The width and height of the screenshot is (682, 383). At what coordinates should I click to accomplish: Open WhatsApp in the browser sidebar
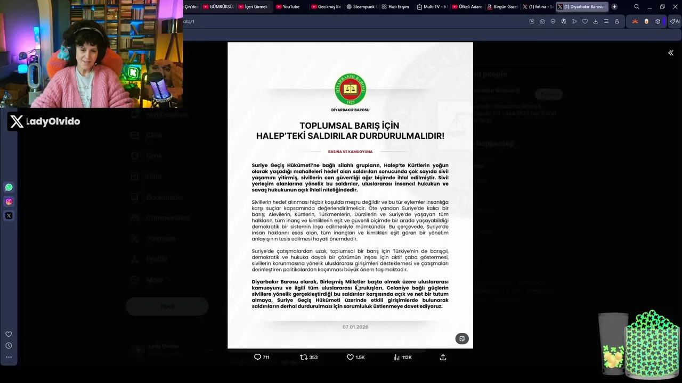9,187
